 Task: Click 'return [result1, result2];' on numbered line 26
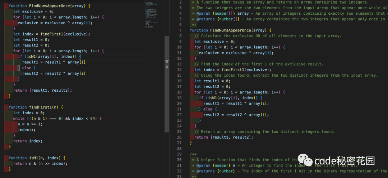pyautogui.click(x=224, y=137)
